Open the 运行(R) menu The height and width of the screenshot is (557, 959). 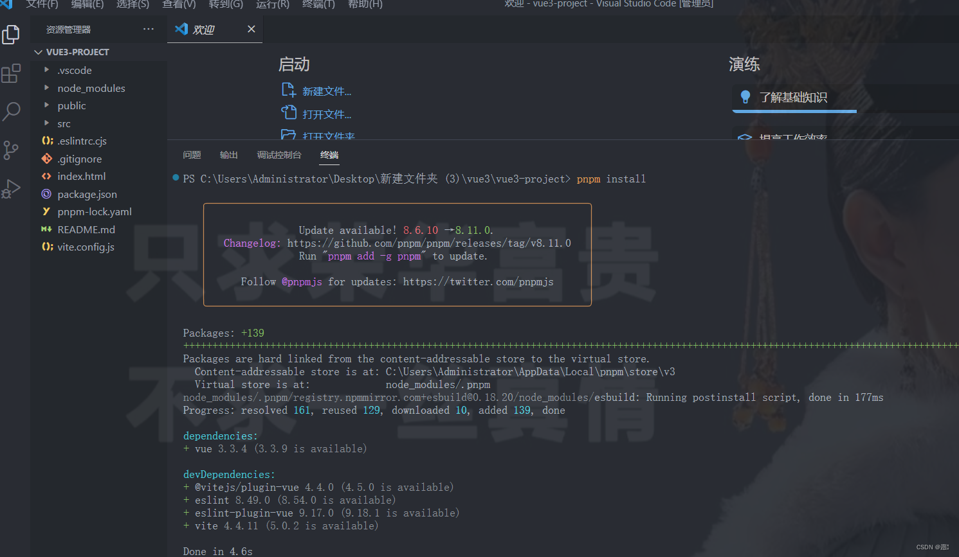point(273,4)
